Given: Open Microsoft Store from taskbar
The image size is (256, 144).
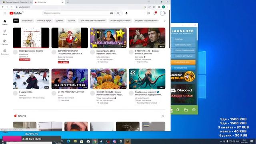Looking at the screenshot, I should (x=82, y=141).
